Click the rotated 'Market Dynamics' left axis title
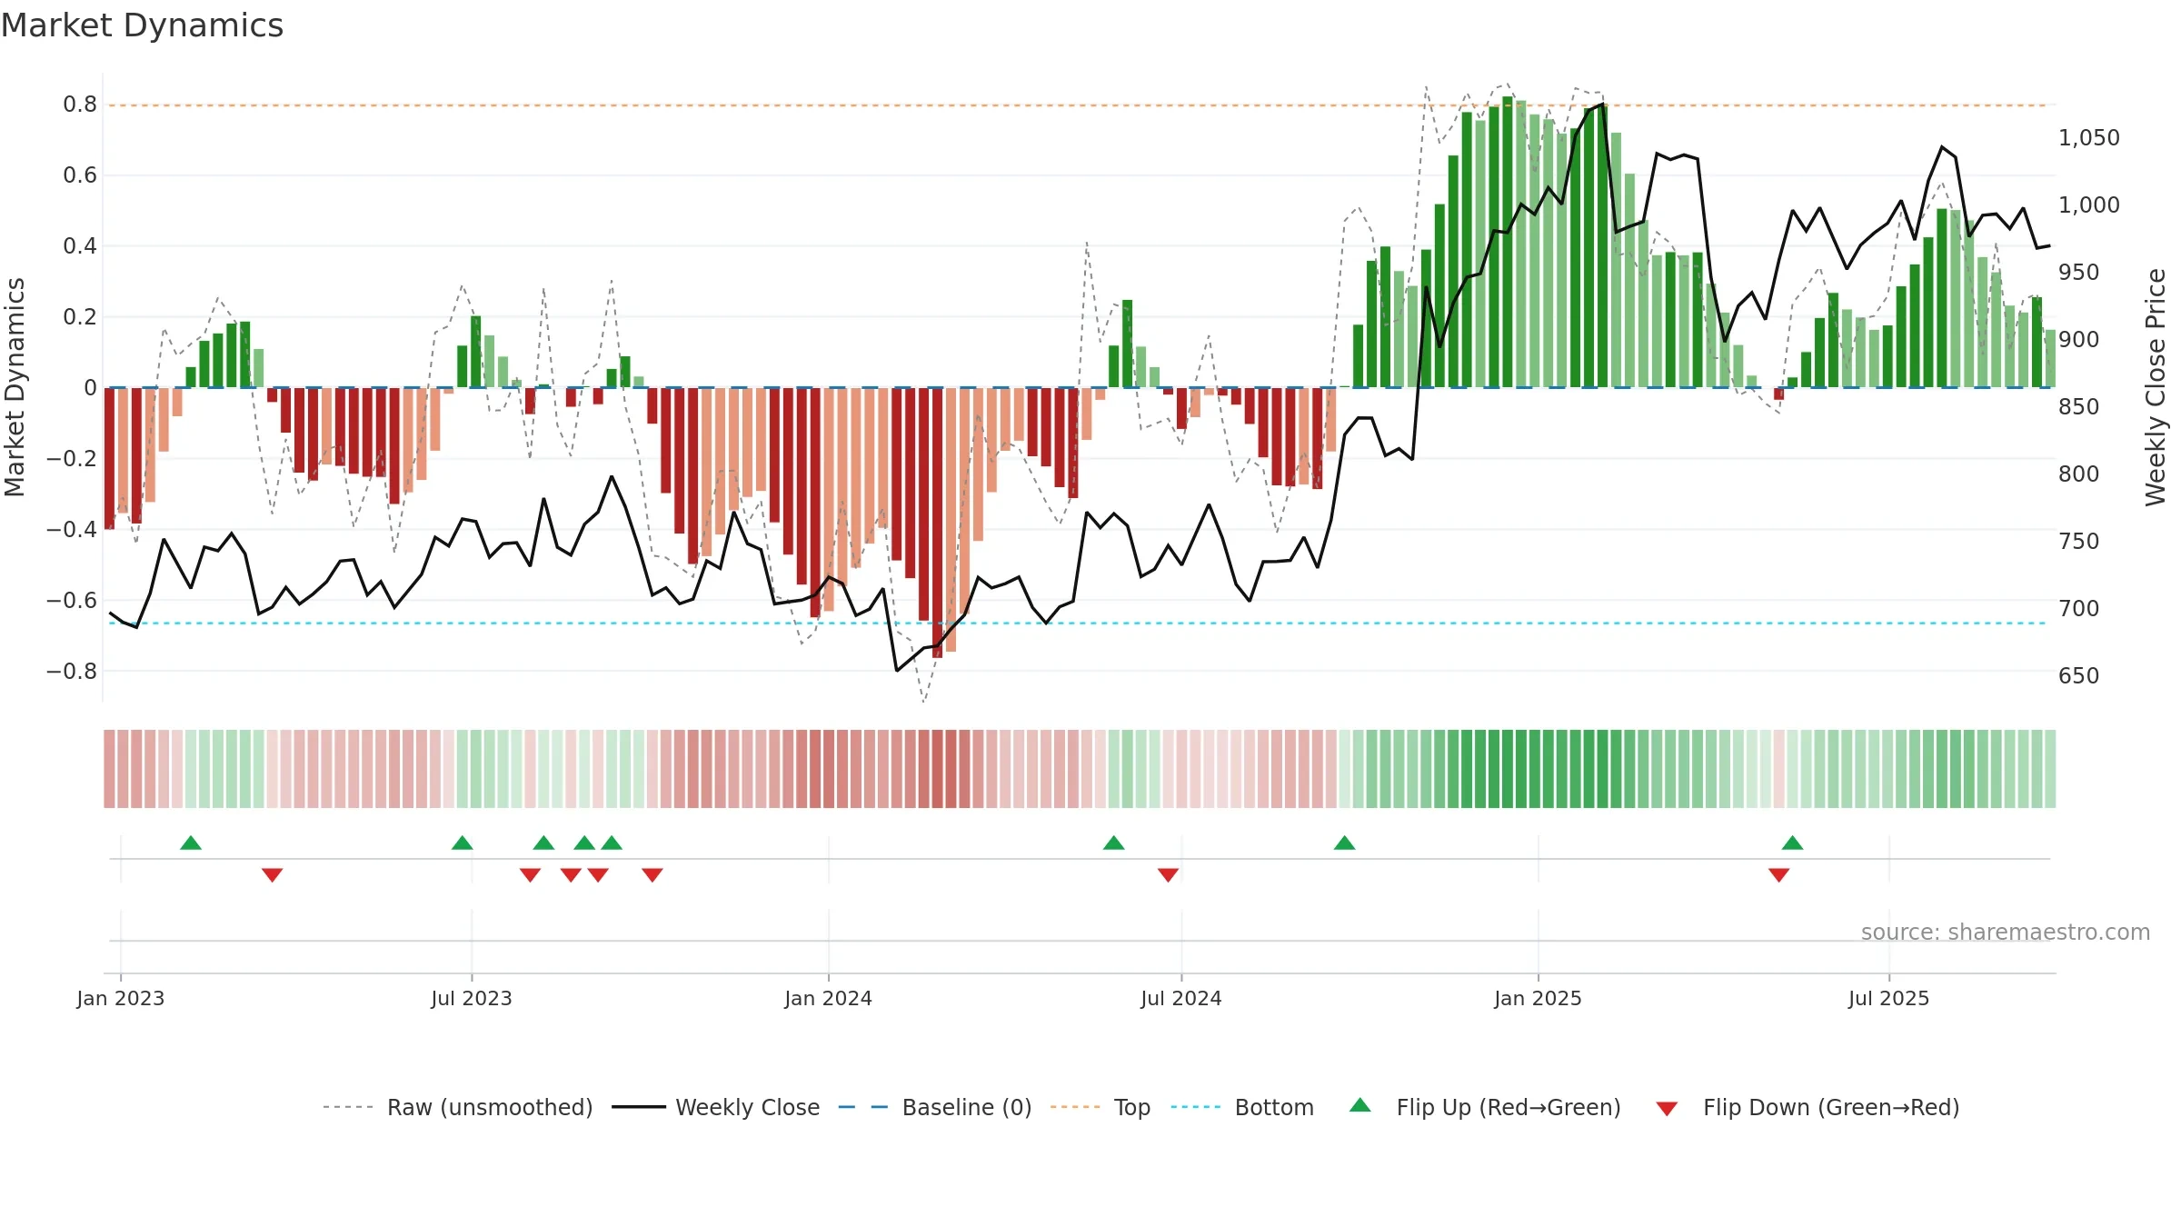Screen dimensions: 2181x1227 tap(15, 387)
